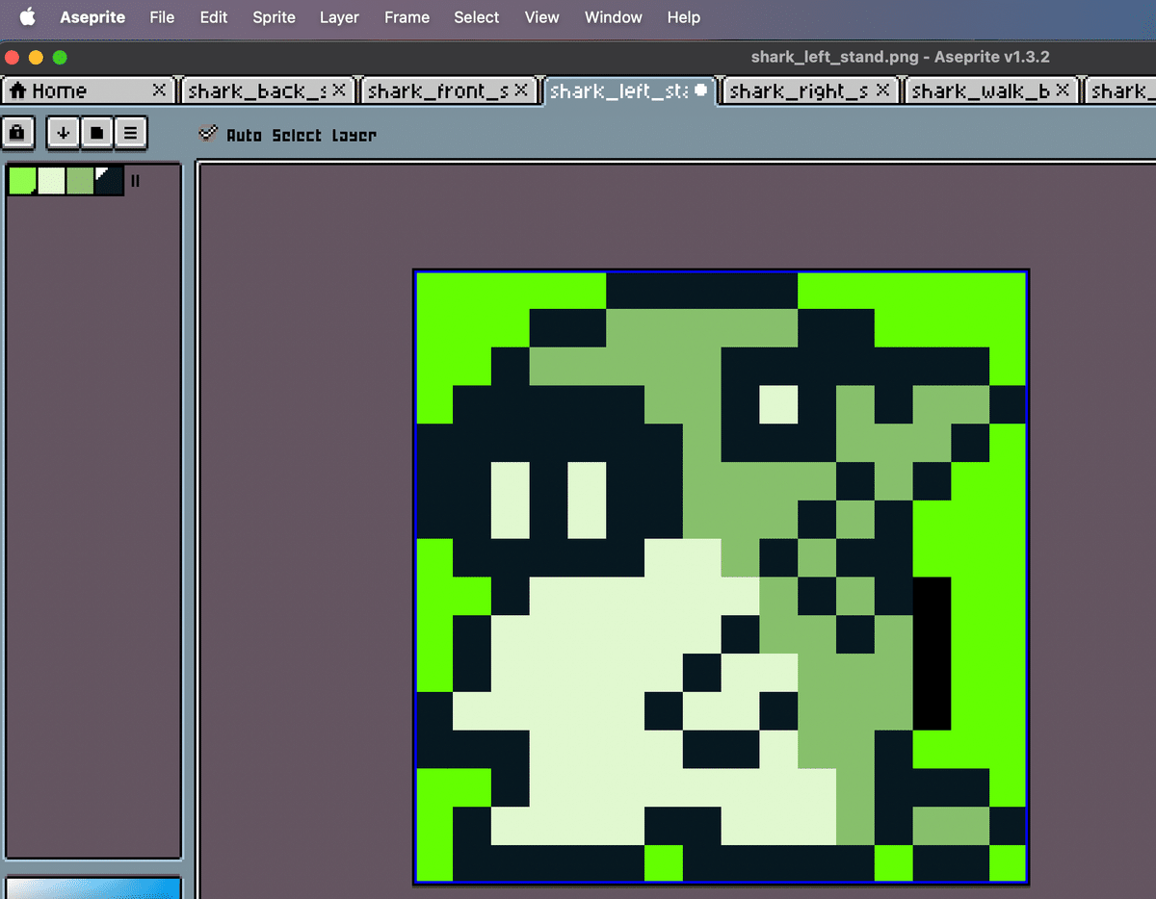Click the black vertical bar in sprite canvas

932,654
